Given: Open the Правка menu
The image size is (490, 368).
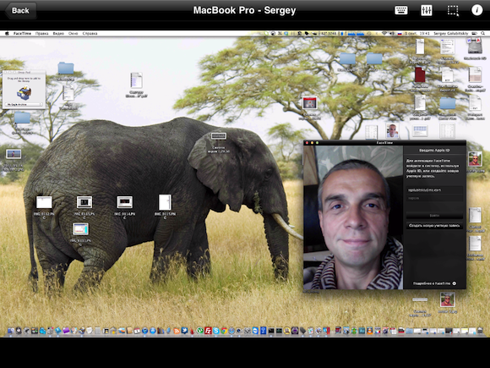Looking at the screenshot, I should (41, 33).
